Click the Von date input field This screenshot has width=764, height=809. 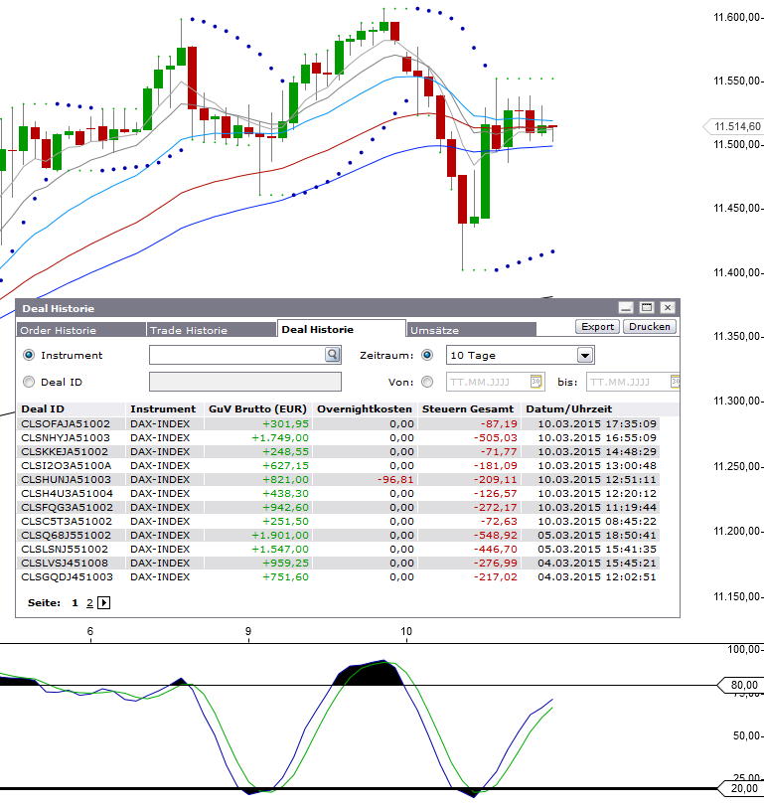488,382
